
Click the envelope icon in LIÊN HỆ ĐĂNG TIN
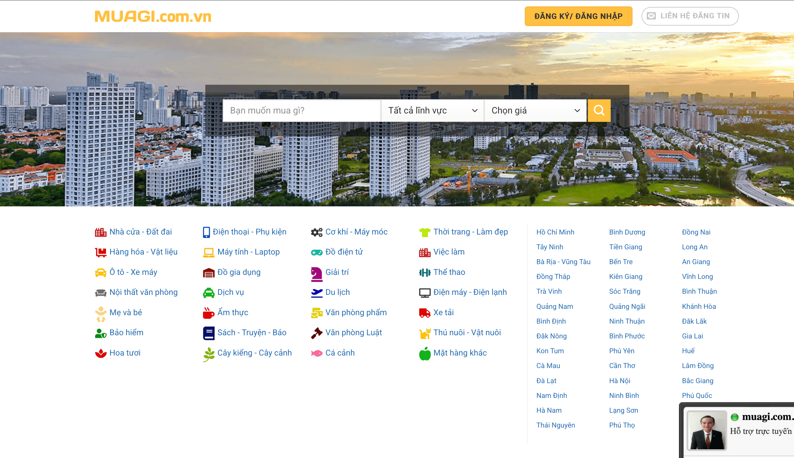tap(651, 16)
